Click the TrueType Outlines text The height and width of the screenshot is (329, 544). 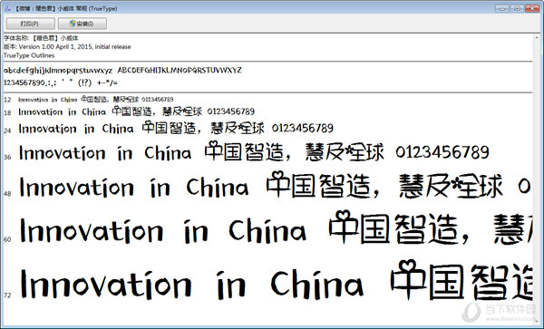pyautogui.click(x=29, y=55)
